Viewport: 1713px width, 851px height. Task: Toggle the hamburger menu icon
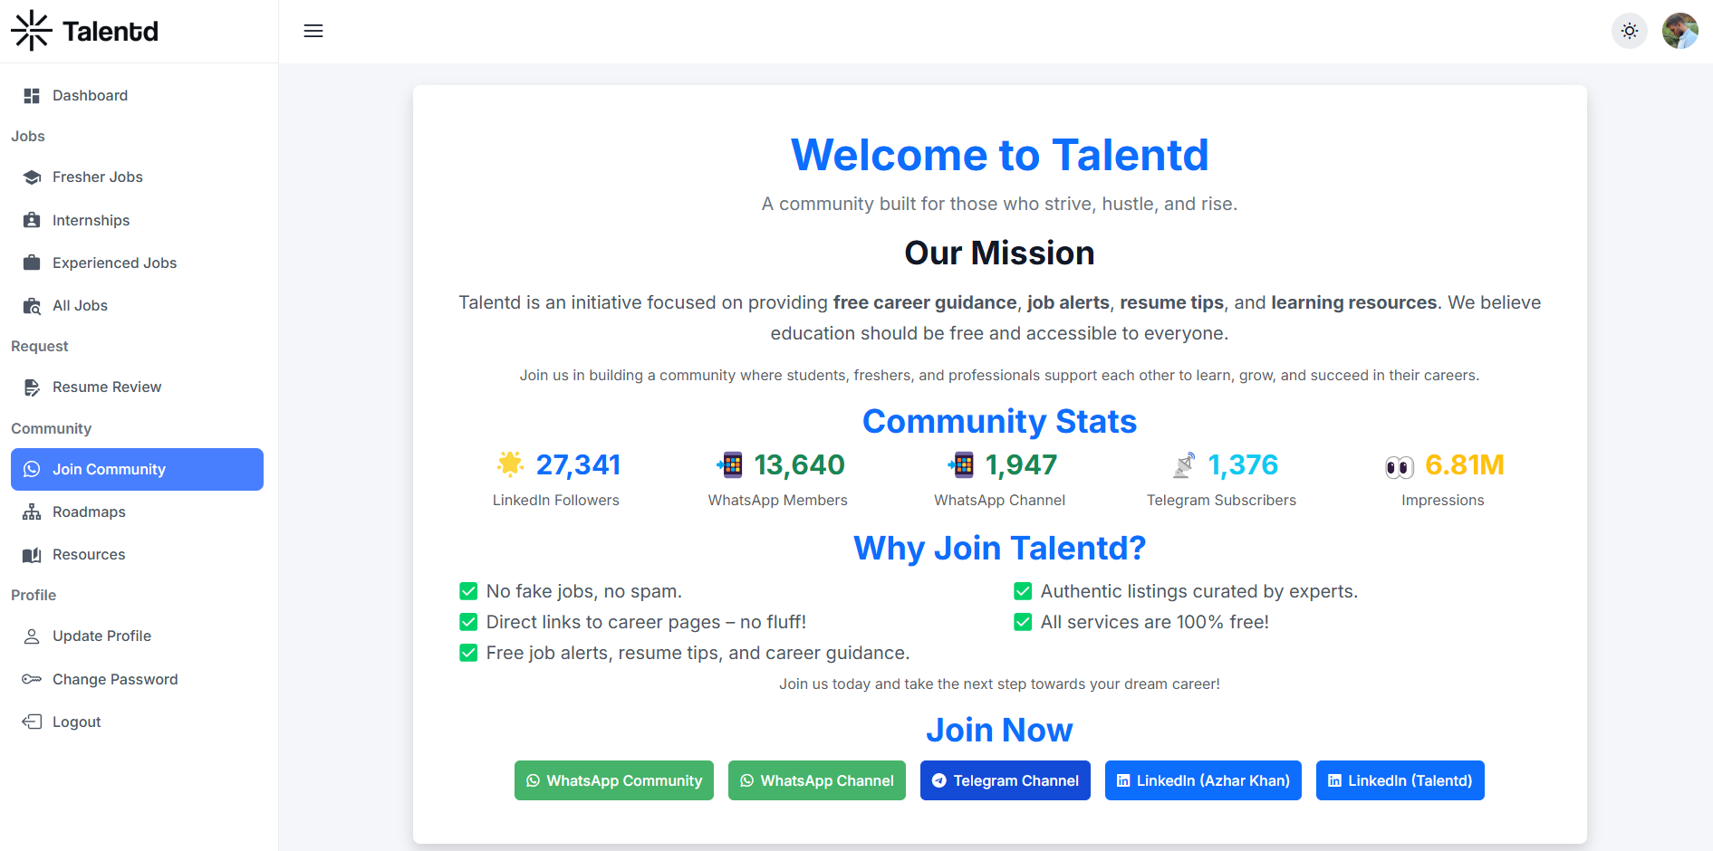[313, 31]
